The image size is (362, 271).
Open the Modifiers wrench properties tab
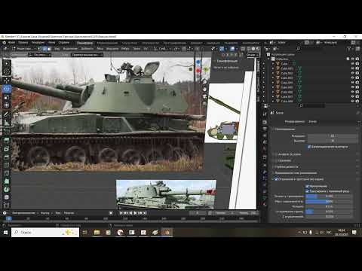click(x=265, y=172)
